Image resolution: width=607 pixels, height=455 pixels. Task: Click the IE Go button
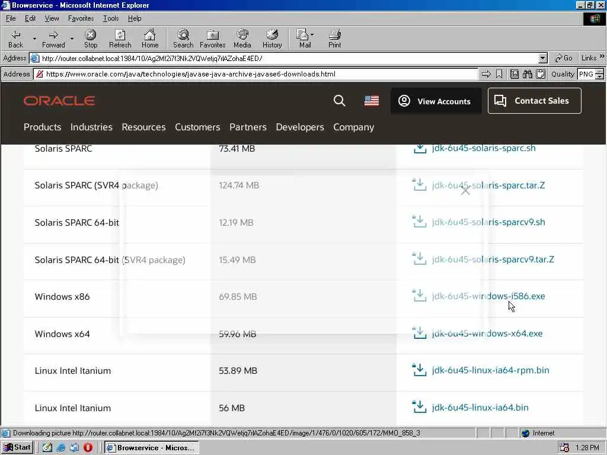tap(564, 58)
